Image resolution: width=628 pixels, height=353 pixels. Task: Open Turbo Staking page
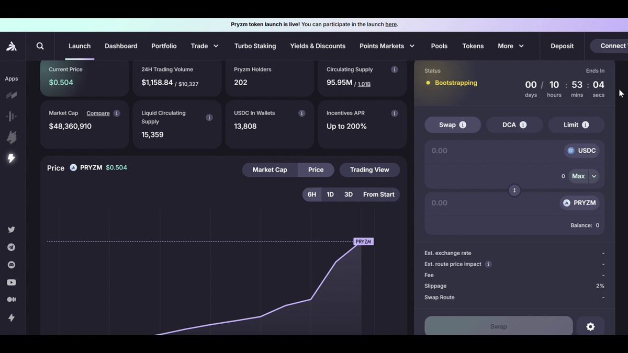click(x=255, y=46)
